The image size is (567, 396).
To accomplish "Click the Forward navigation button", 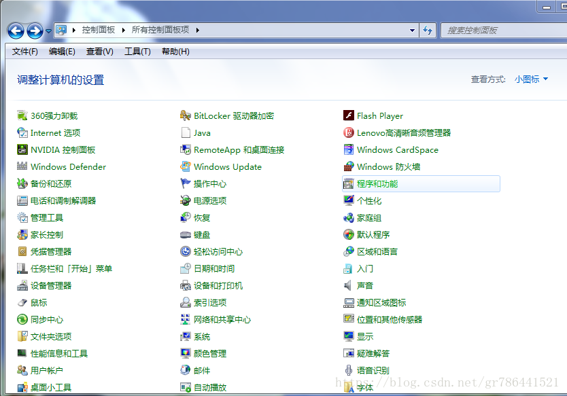I will click(x=35, y=31).
